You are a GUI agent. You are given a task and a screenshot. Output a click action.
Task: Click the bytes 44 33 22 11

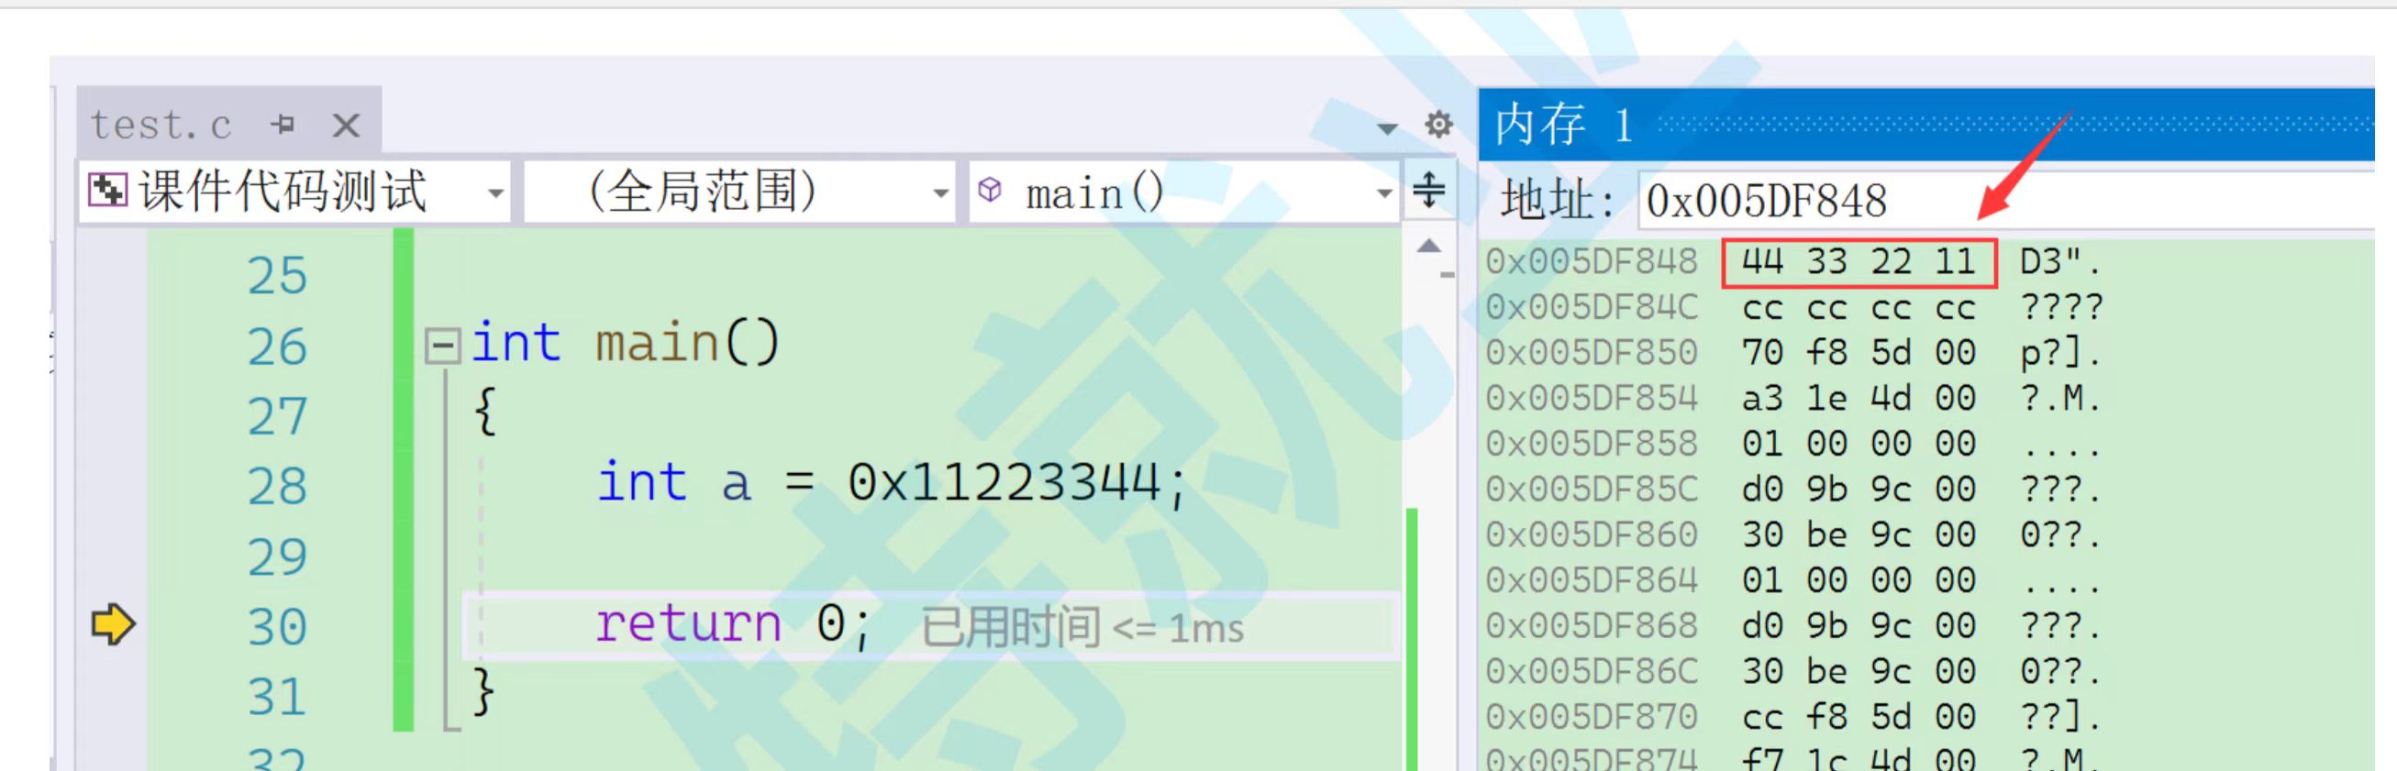[x=1859, y=261]
